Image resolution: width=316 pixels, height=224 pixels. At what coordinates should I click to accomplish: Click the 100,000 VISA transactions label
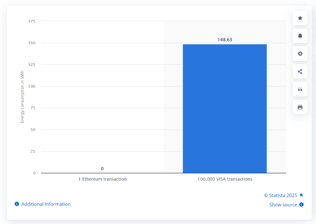pyautogui.click(x=225, y=179)
